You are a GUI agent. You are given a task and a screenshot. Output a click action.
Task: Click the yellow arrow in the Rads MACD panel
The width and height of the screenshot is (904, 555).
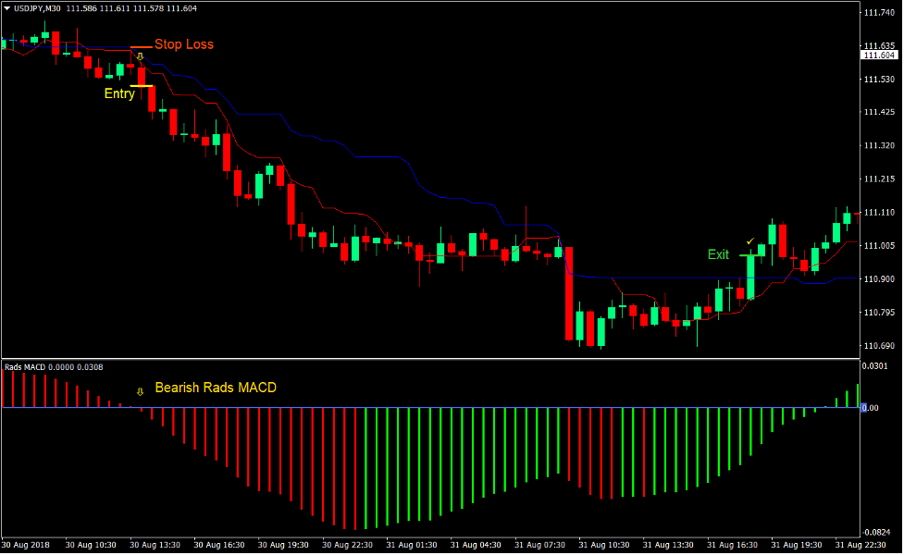pyautogui.click(x=140, y=392)
